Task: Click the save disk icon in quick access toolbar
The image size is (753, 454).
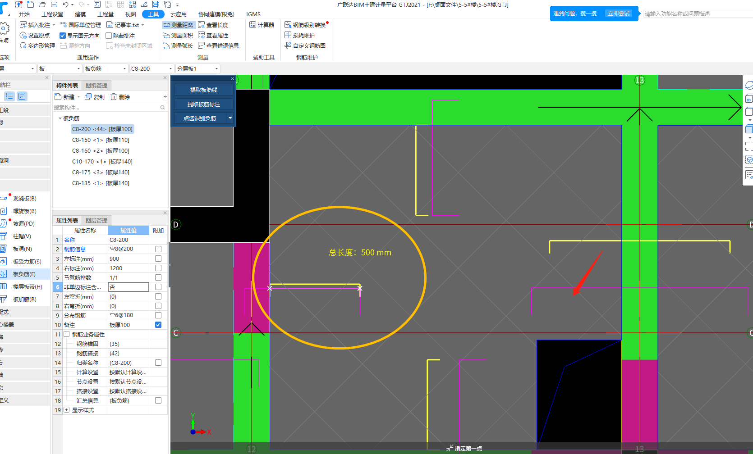Action: pyautogui.click(x=54, y=5)
